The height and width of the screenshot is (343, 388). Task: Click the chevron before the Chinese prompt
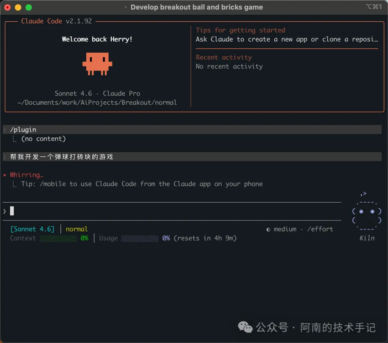[x=4, y=157]
